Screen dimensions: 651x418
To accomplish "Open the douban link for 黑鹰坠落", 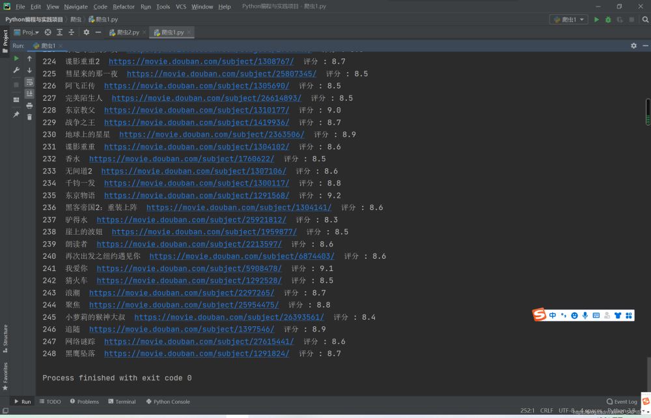I will [197, 354].
